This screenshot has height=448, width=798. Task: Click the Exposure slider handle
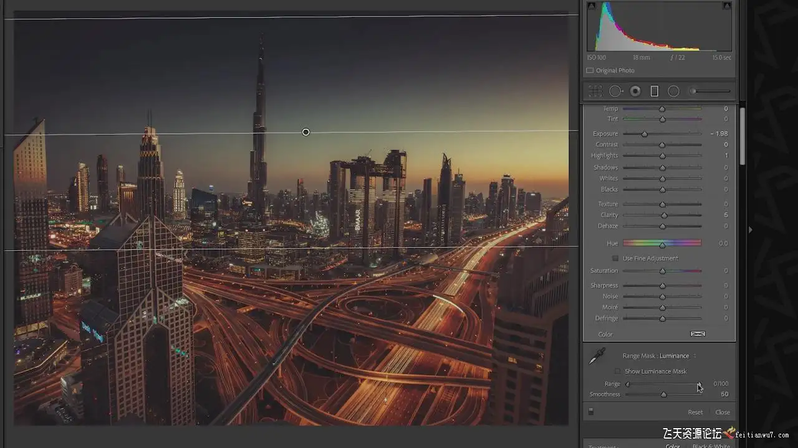pyautogui.click(x=645, y=134)
